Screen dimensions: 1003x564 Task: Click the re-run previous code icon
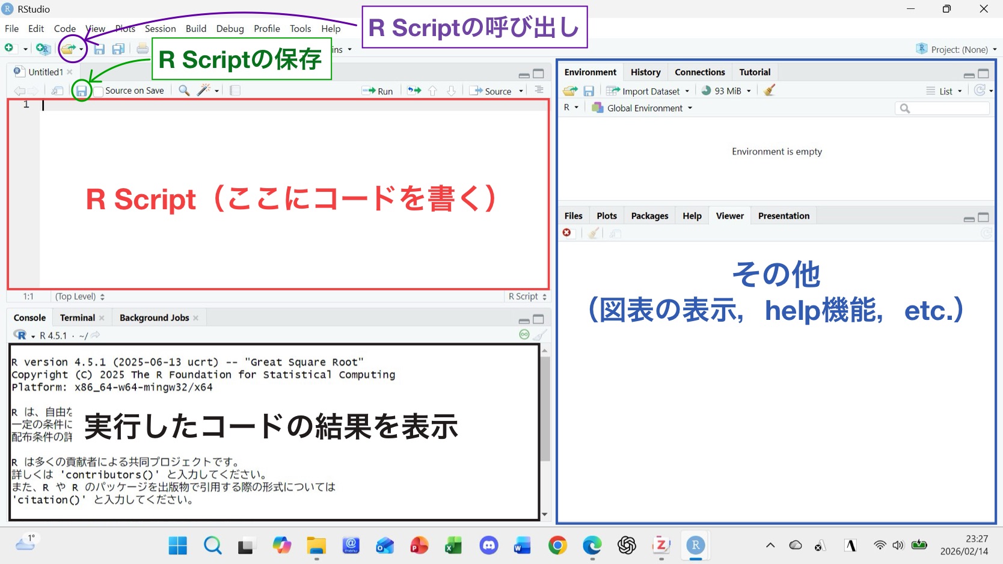click(414, 91)
